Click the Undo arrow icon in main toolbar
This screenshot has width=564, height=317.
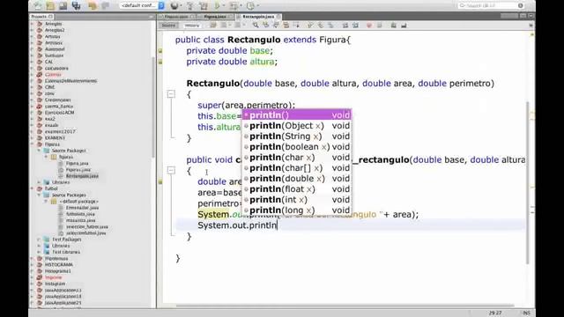click(93, 6)
